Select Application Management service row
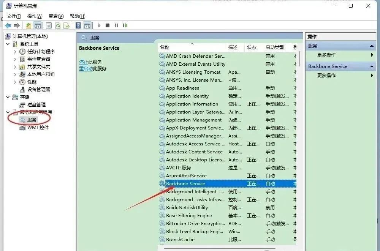Image resolution: width=380 pixels, height=251 pixels. (227, 120)
